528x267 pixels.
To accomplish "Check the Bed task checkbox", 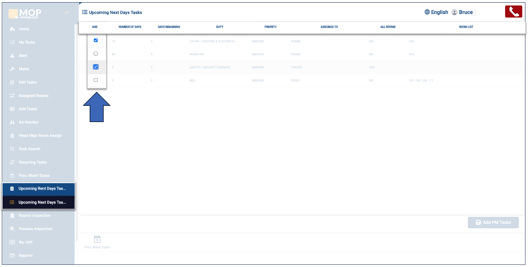I will tap(96, 80).
